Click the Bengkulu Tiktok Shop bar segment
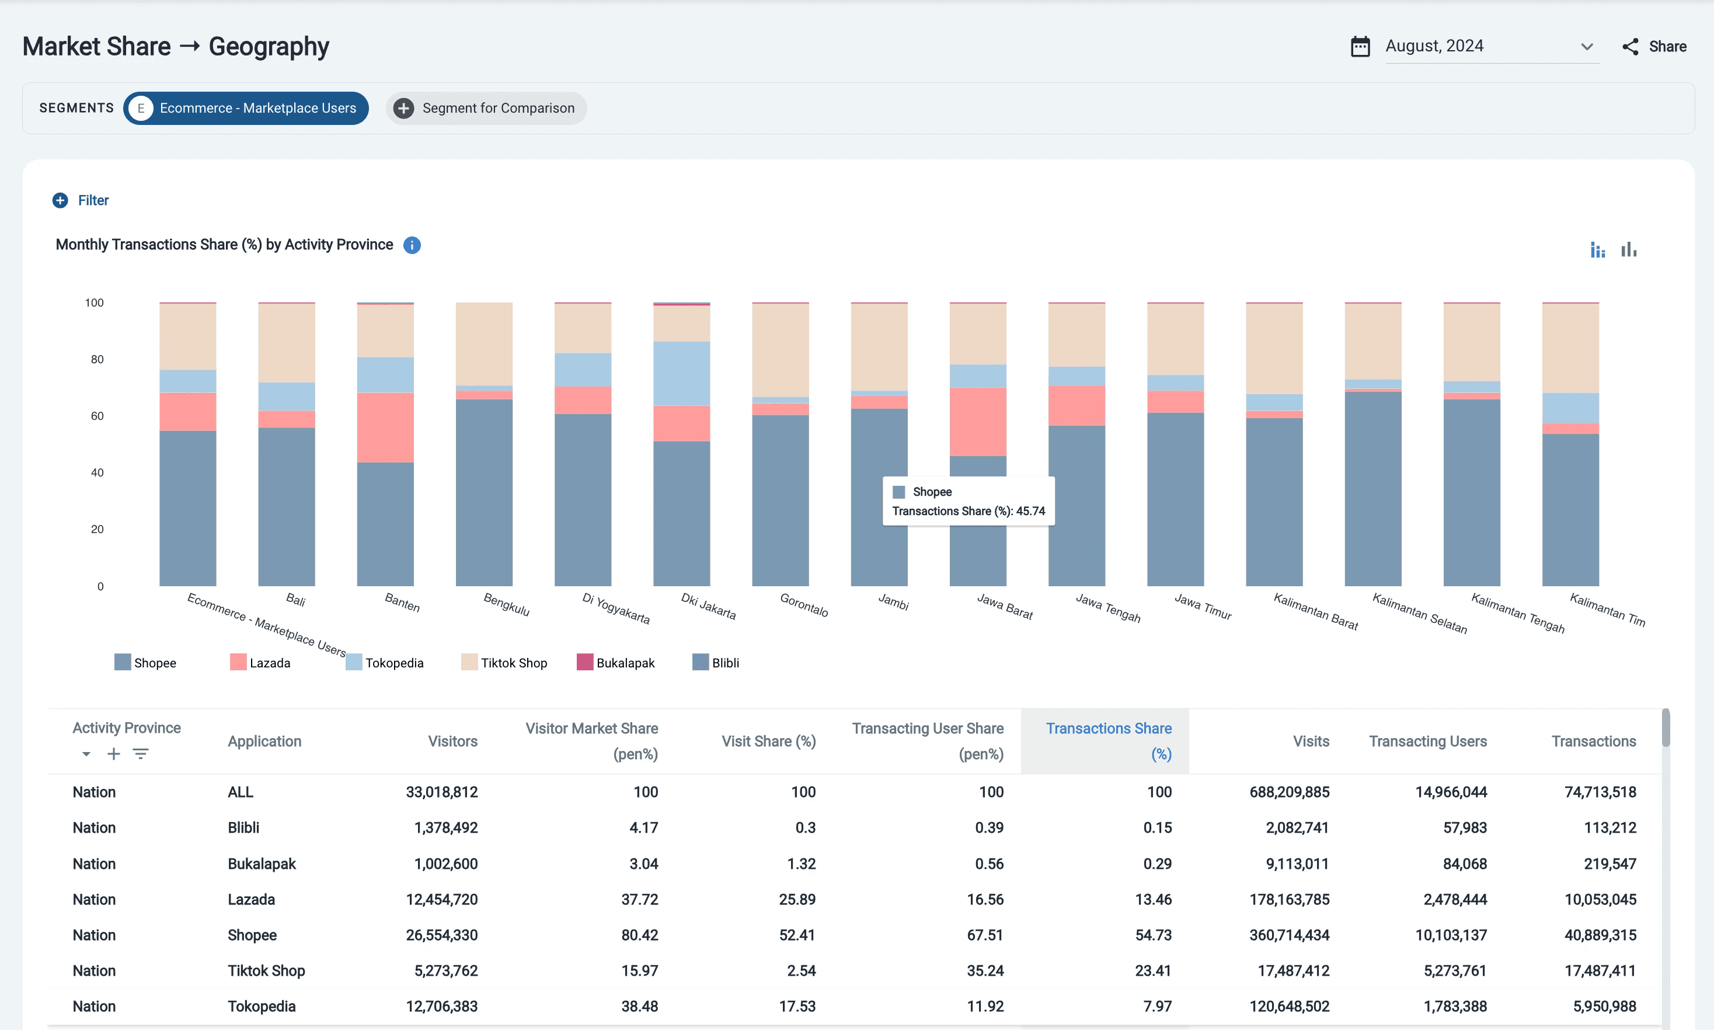 (x=483, y=345)
